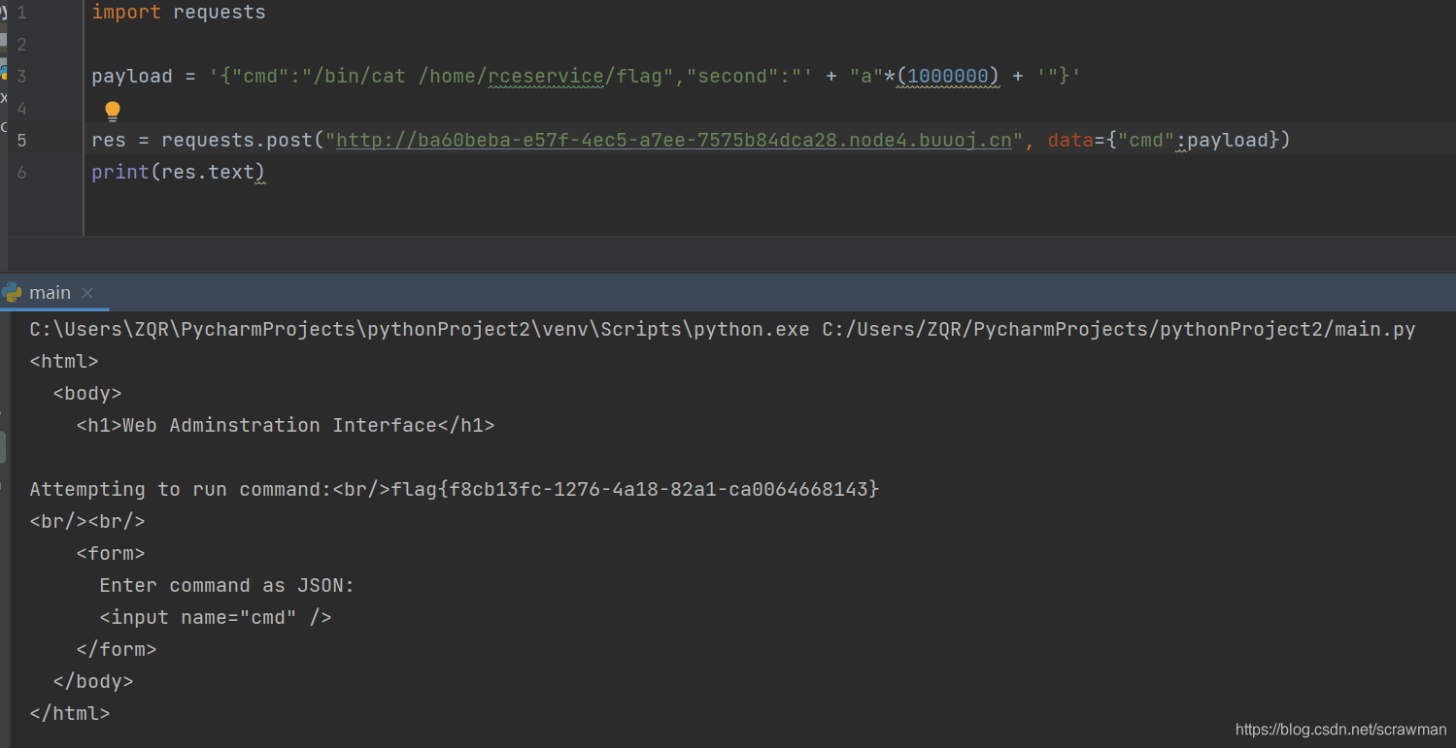Click the flag{f8cb13fc...} output text
This screenshot has height=748, width=1456.
click(x=635, y=489)
